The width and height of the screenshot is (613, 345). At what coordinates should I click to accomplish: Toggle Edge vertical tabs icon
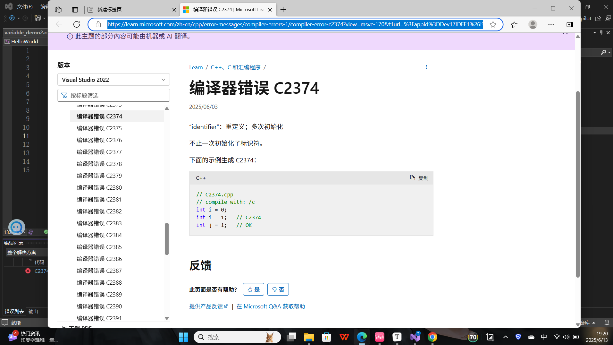75,10
